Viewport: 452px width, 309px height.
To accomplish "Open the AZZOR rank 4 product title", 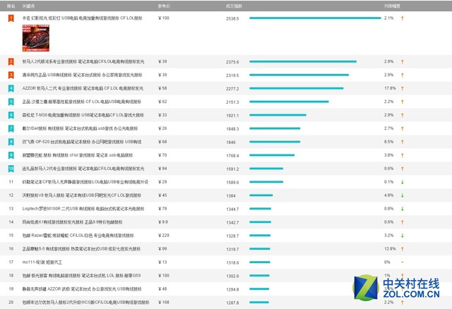I will click(83, 88).
